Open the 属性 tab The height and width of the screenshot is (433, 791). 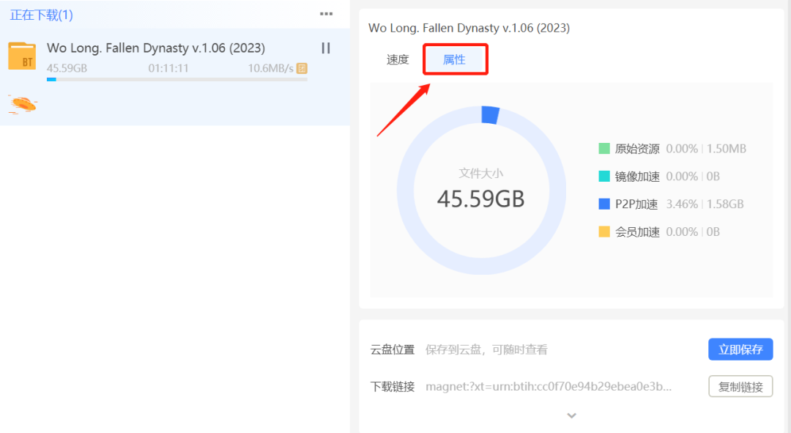click(x=454, y=59)
